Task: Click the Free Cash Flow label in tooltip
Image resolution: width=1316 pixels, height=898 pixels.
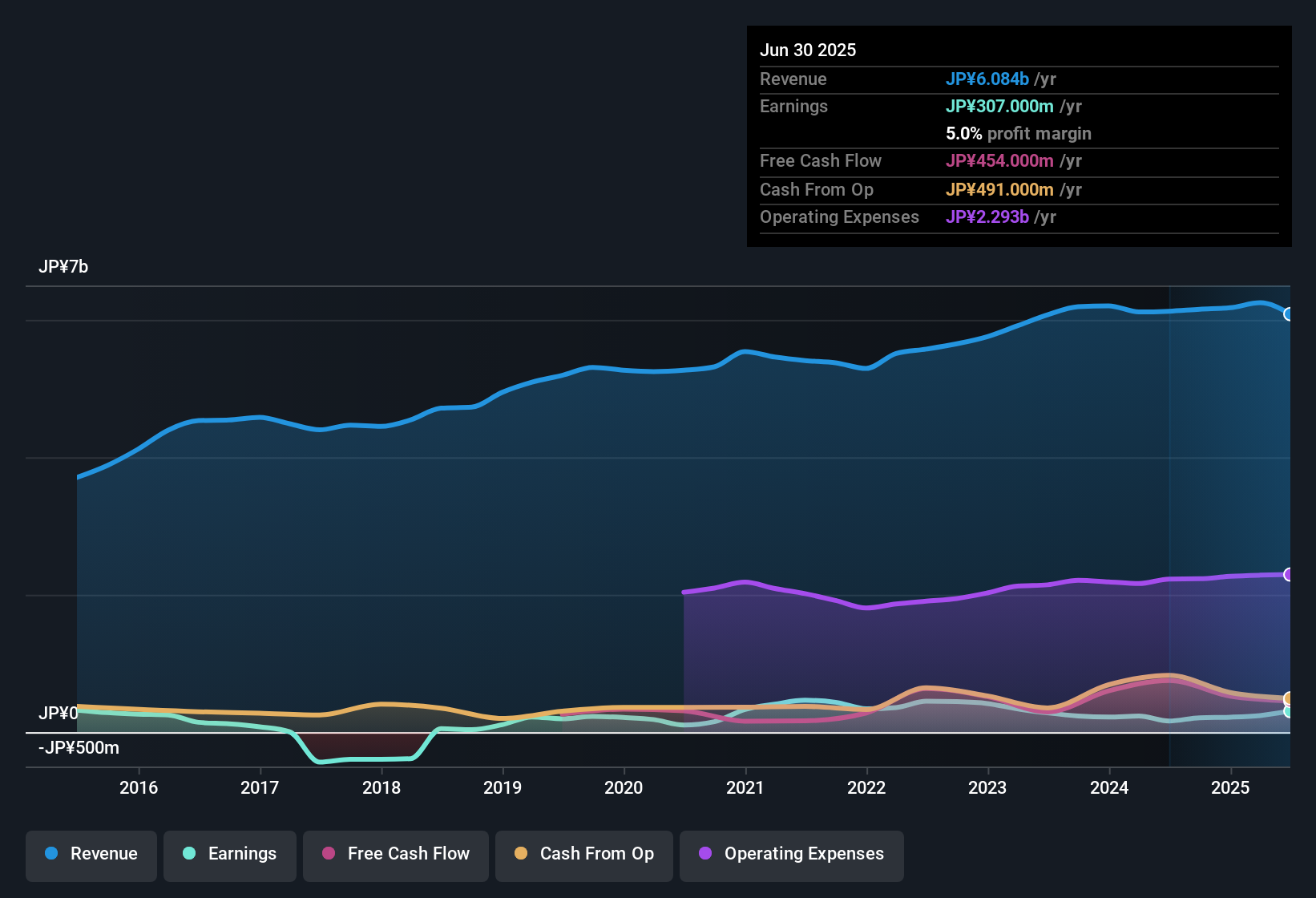Action: pyautogui.click(x=821, y=160)
